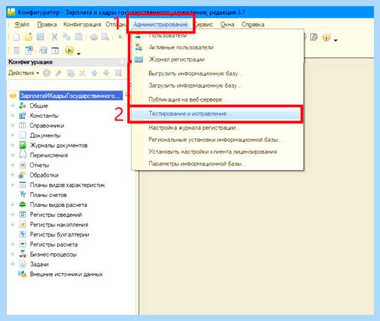Viewport: 380px width, 321px height.
Task: Click the calendar table icon in second toolbar row
Action: click(x=55, y=51)
